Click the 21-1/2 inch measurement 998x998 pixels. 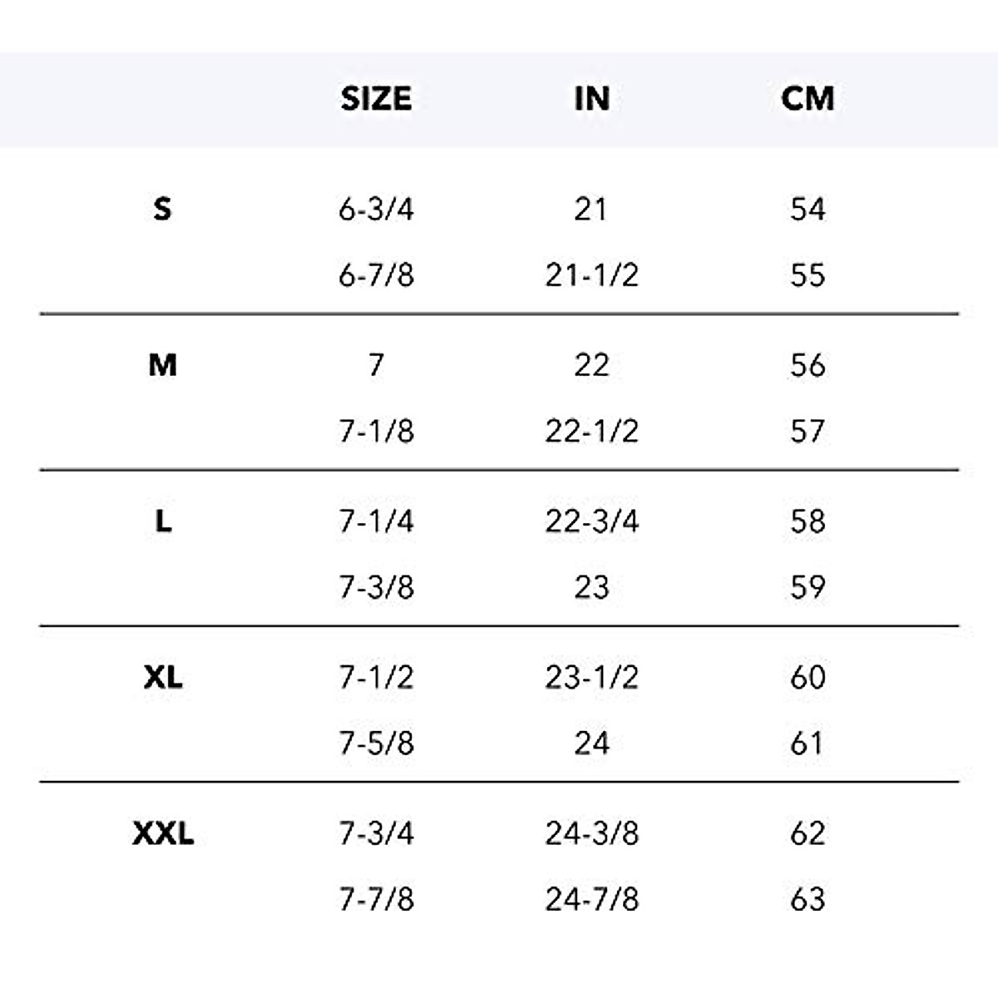click(591, 275)
